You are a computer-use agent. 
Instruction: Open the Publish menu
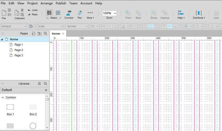pos(61,3)
